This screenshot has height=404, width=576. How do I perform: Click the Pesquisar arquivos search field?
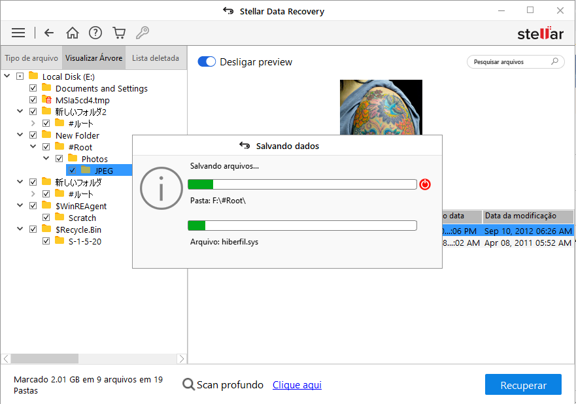click(515, 61)
